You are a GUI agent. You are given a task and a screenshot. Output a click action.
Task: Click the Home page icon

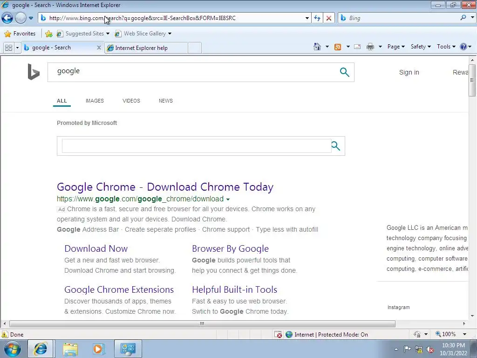(x=317, y=47)
